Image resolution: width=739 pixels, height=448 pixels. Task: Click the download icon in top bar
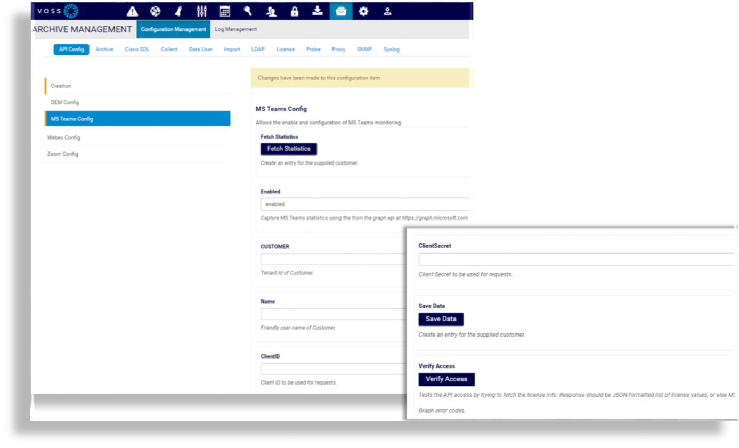[x=318, y=11]
